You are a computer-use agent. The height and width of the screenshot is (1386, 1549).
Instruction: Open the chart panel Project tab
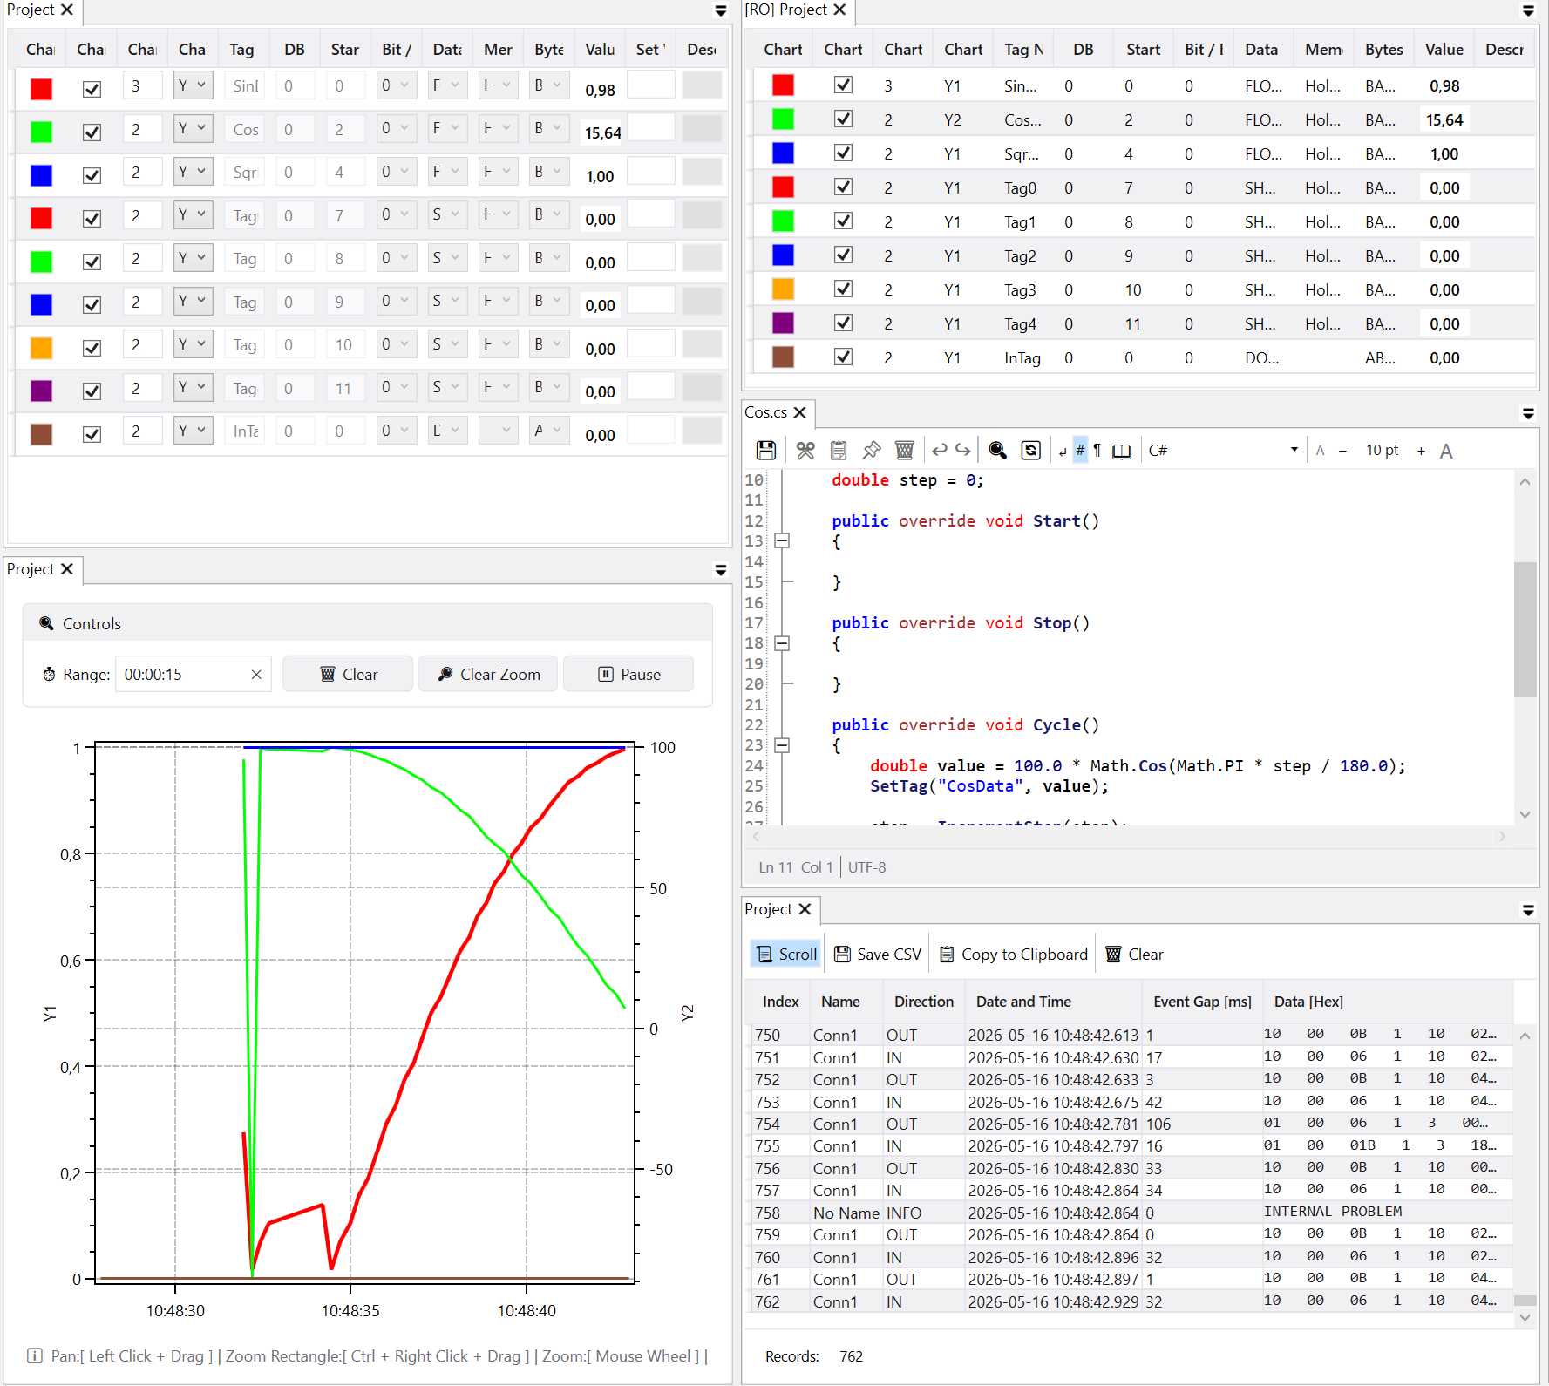31,569
